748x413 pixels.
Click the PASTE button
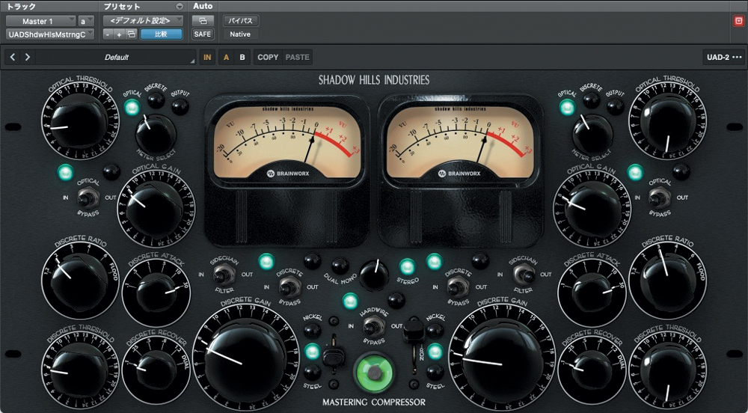297,57
